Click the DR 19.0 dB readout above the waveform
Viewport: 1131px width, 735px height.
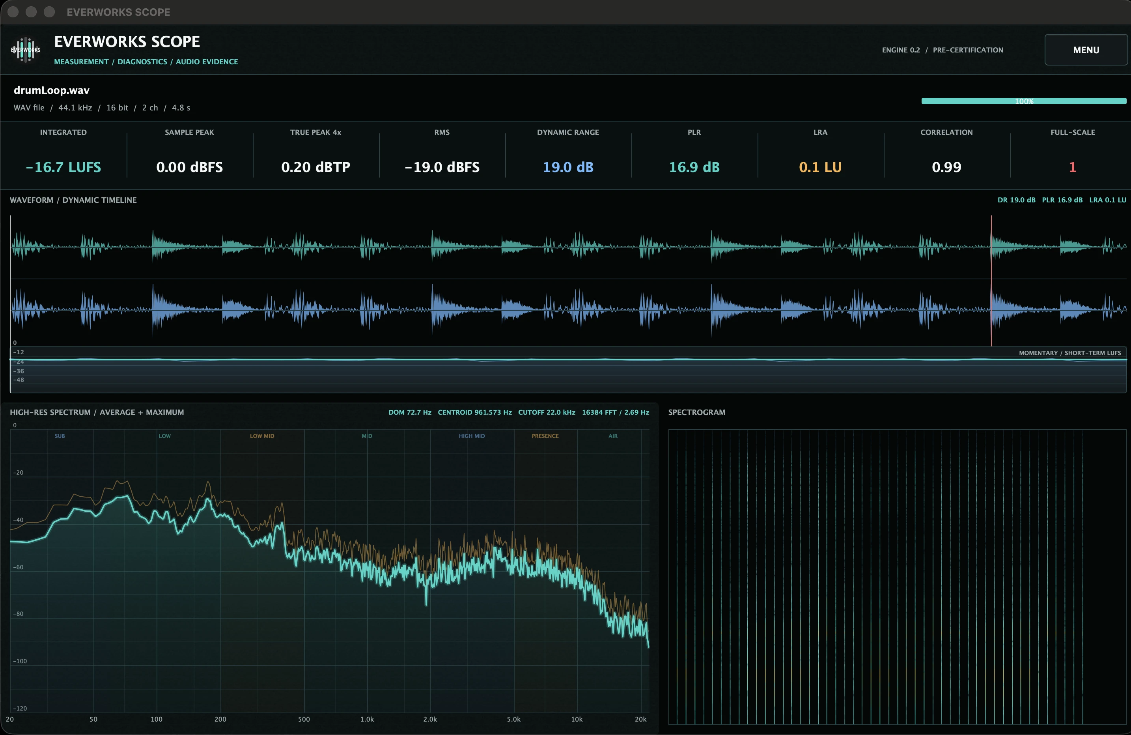1016,200
